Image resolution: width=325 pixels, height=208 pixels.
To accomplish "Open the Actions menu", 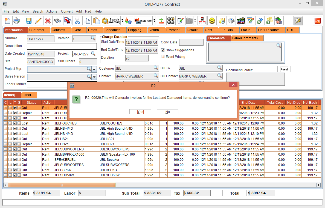I will 52,11.
